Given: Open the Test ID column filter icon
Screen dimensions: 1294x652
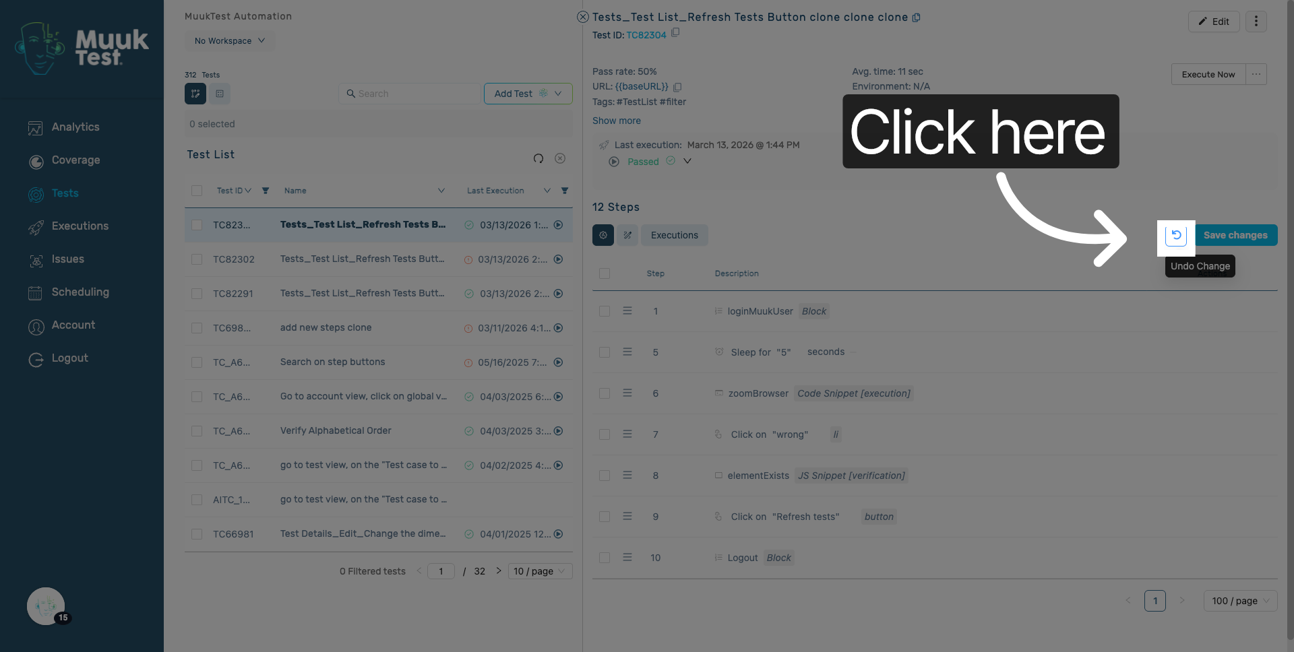Looking at the screenshot, I should click(x=266, y=191).
